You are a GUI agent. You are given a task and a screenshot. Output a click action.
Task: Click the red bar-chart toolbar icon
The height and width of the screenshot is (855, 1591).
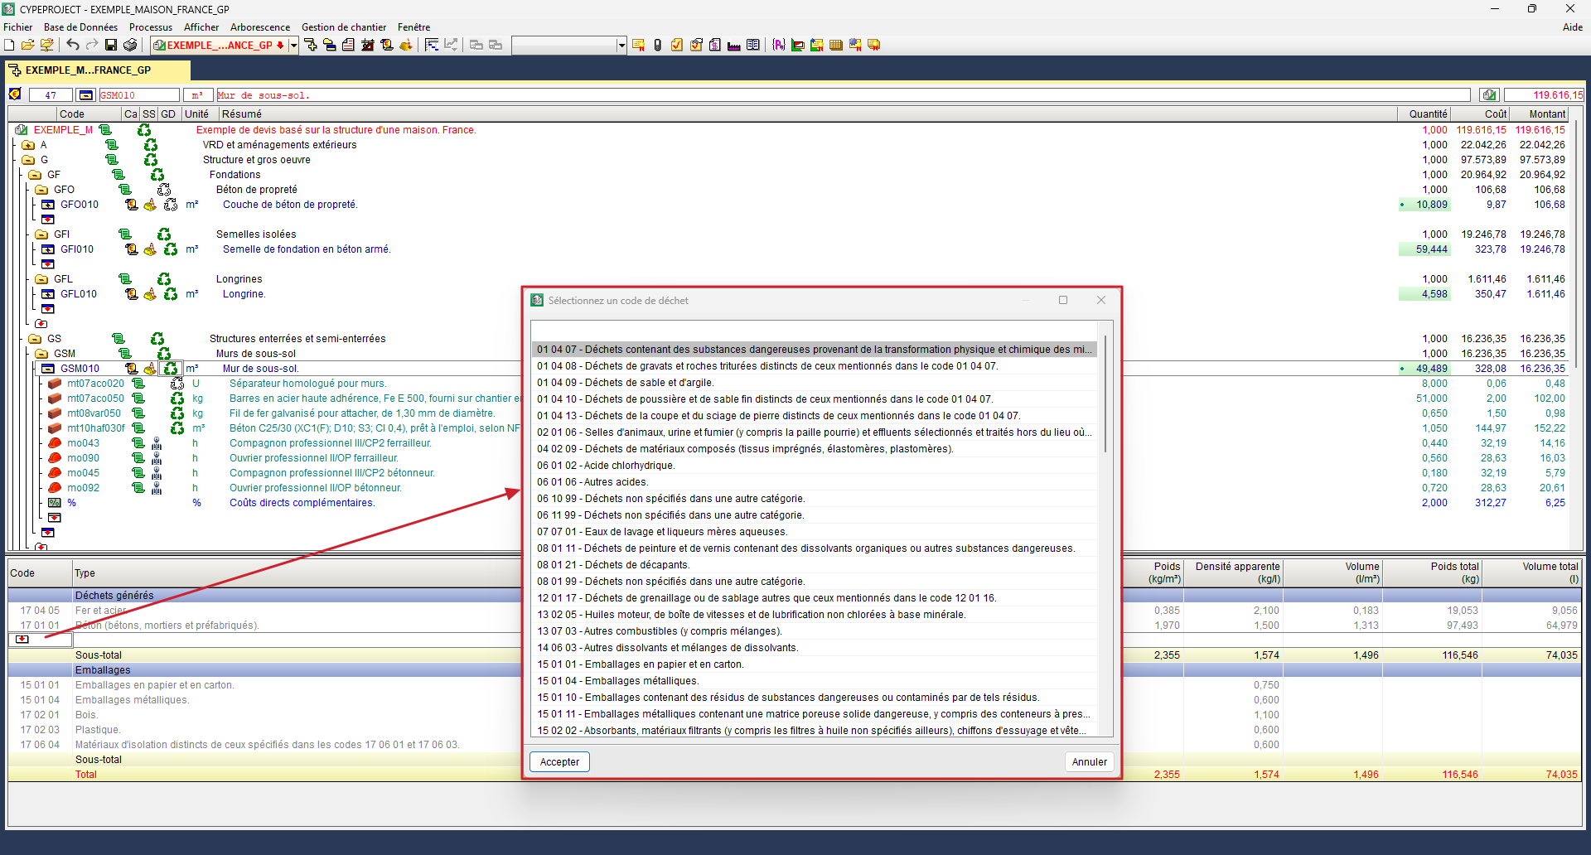click(x=368, y=45)
